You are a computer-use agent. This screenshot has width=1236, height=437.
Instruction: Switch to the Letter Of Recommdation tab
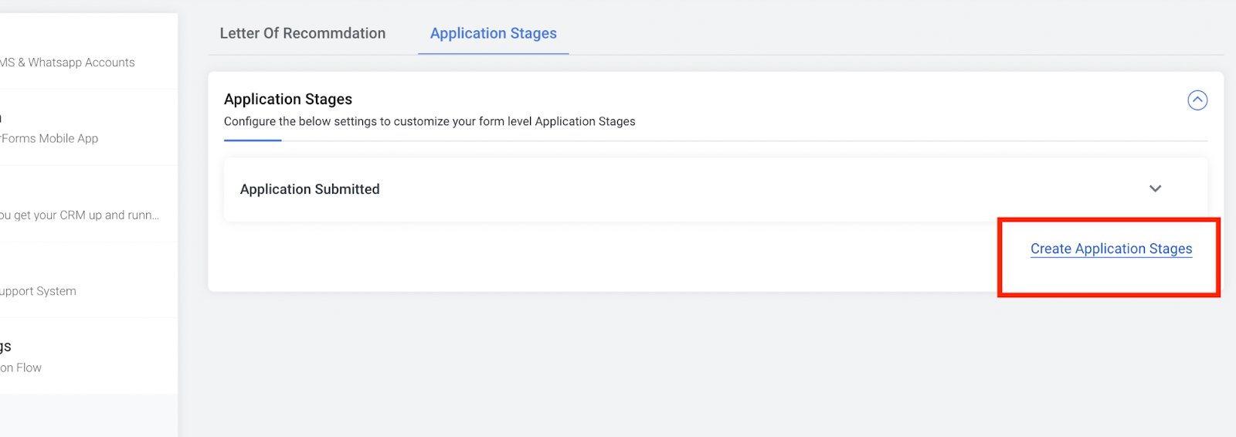point(302,33)
